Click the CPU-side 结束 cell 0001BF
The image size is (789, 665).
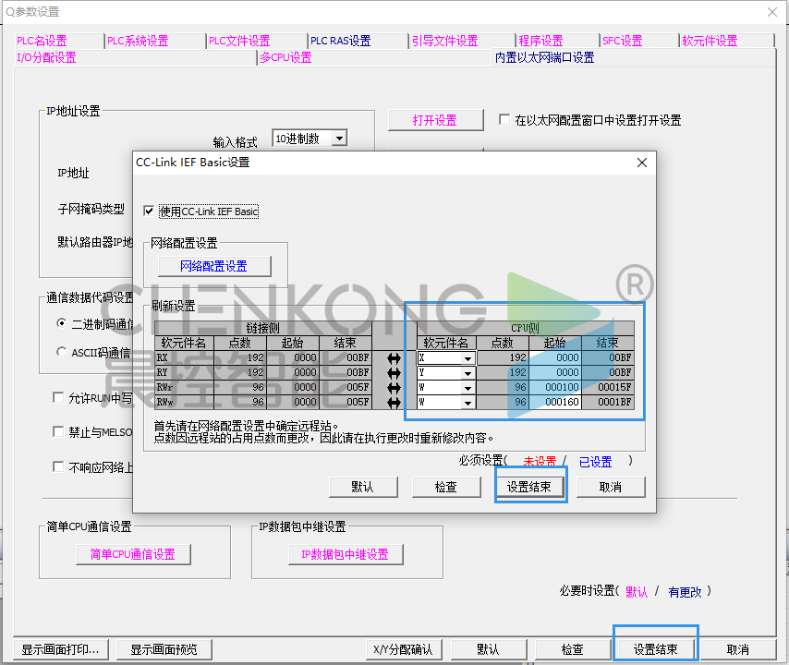pos(607,403)
